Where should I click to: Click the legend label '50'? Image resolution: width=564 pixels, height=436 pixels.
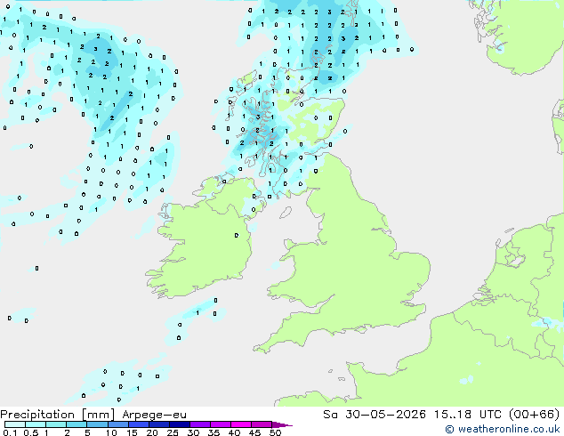(x=275, y=432)
